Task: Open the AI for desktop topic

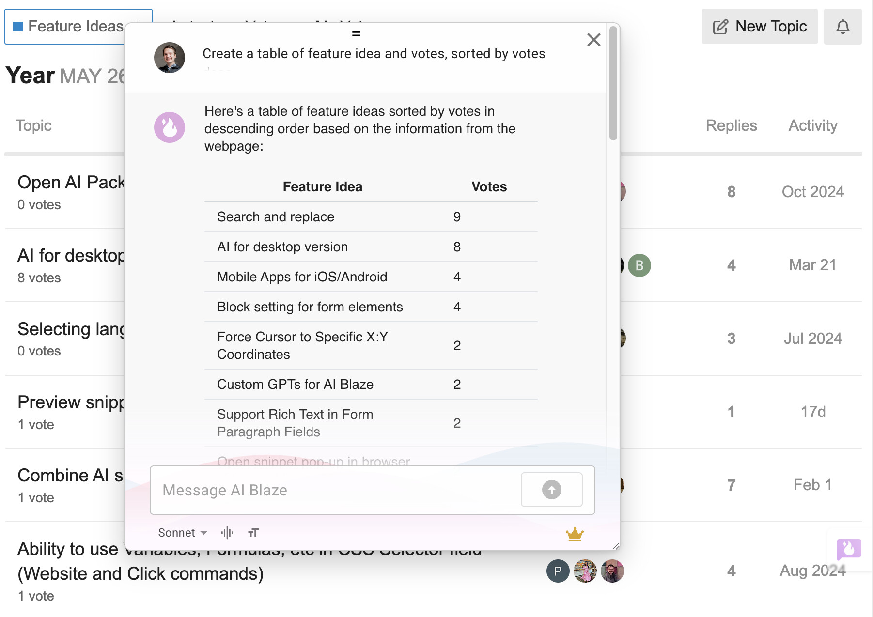Action: click(71, 255)
